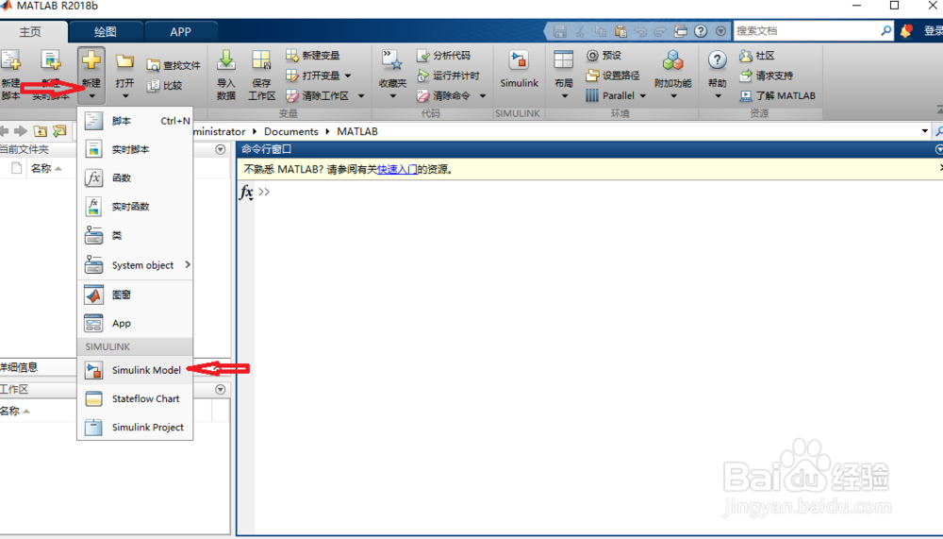Click the quick access help question icon
943x539 pixels.
[701, 31]
